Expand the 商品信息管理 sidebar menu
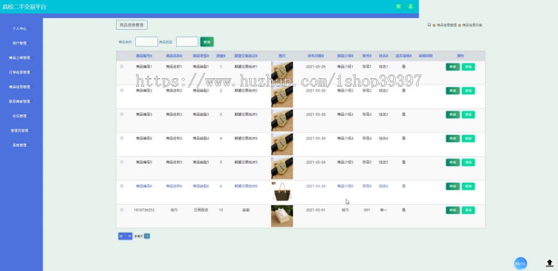558x271 pixels. point(21,87)
